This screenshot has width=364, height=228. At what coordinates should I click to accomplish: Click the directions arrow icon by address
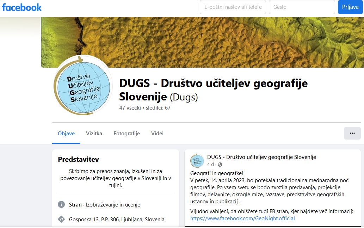coord(61,219)
